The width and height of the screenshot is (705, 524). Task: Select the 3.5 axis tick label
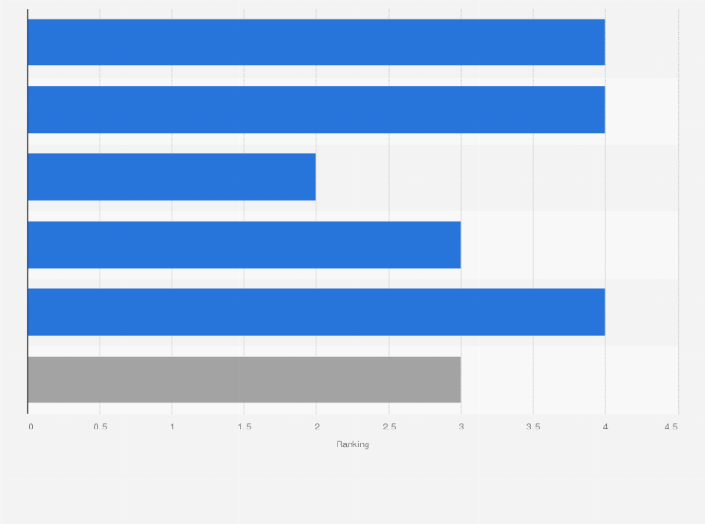[x=533, y=427]
